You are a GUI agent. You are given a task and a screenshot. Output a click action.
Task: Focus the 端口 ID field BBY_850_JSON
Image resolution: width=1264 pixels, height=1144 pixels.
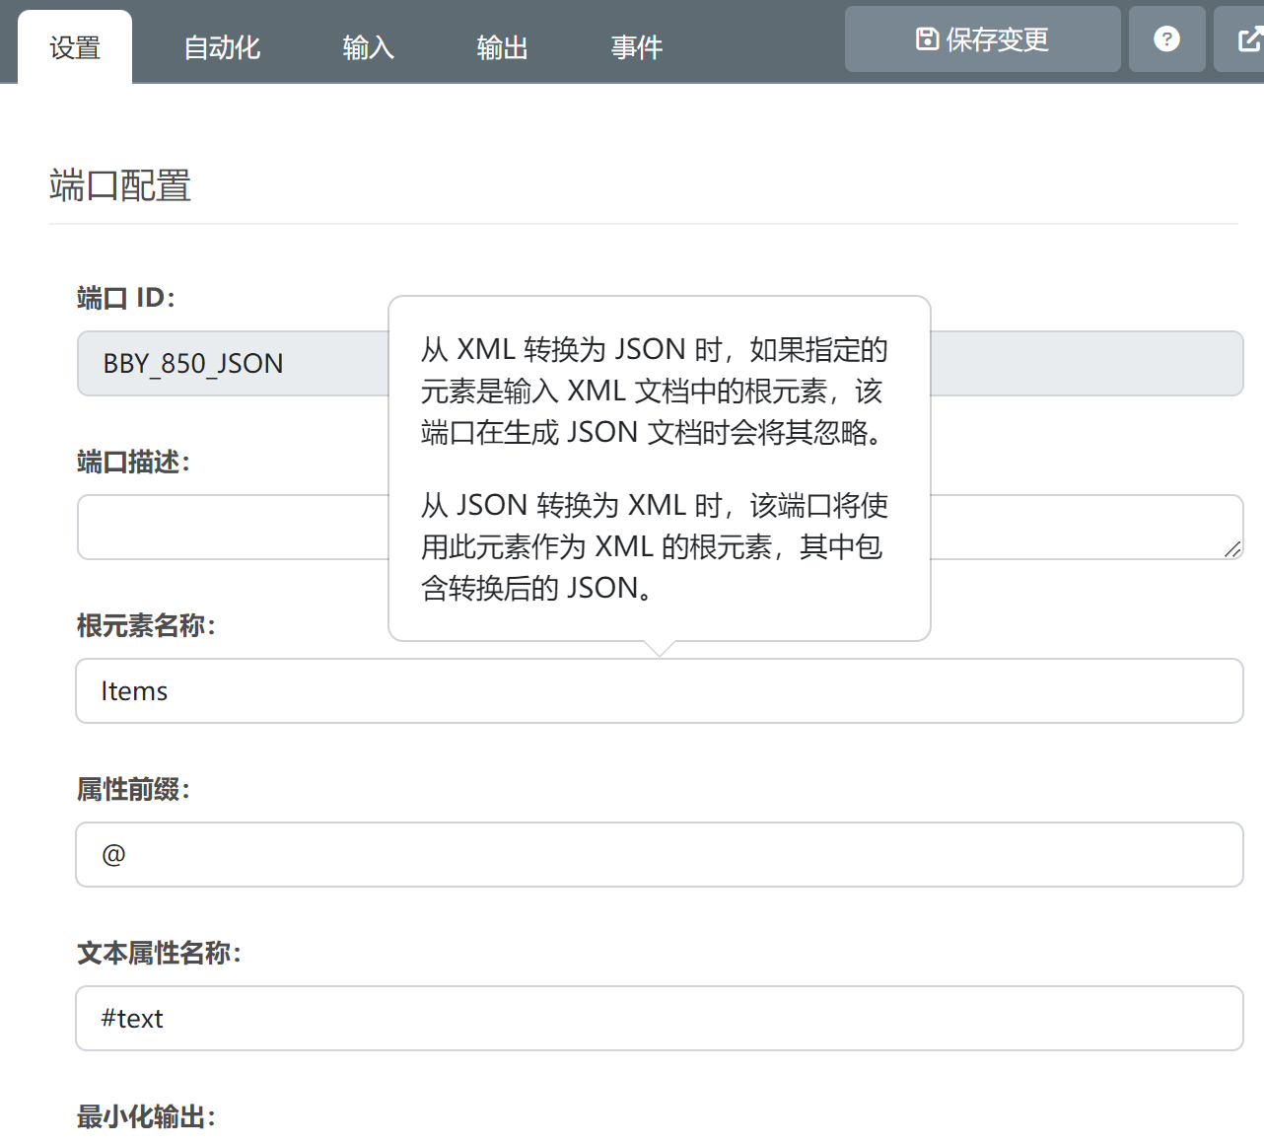660,363
